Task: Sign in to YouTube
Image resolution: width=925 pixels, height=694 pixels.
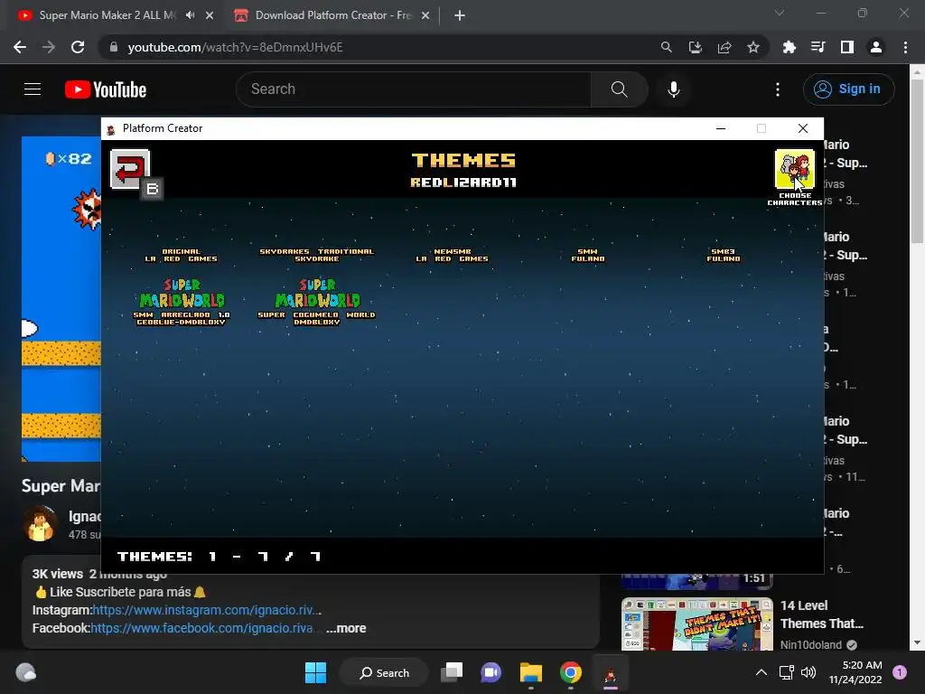Action: pos(848,89)
